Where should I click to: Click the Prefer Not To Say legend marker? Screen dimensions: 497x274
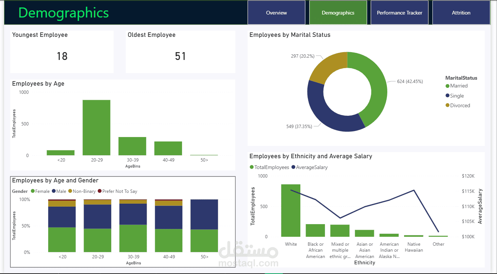click(x=100, y=191)
